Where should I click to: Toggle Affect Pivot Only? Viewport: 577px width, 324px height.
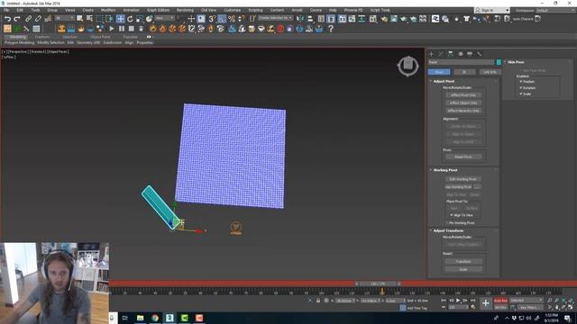click(x=463, y=94)
